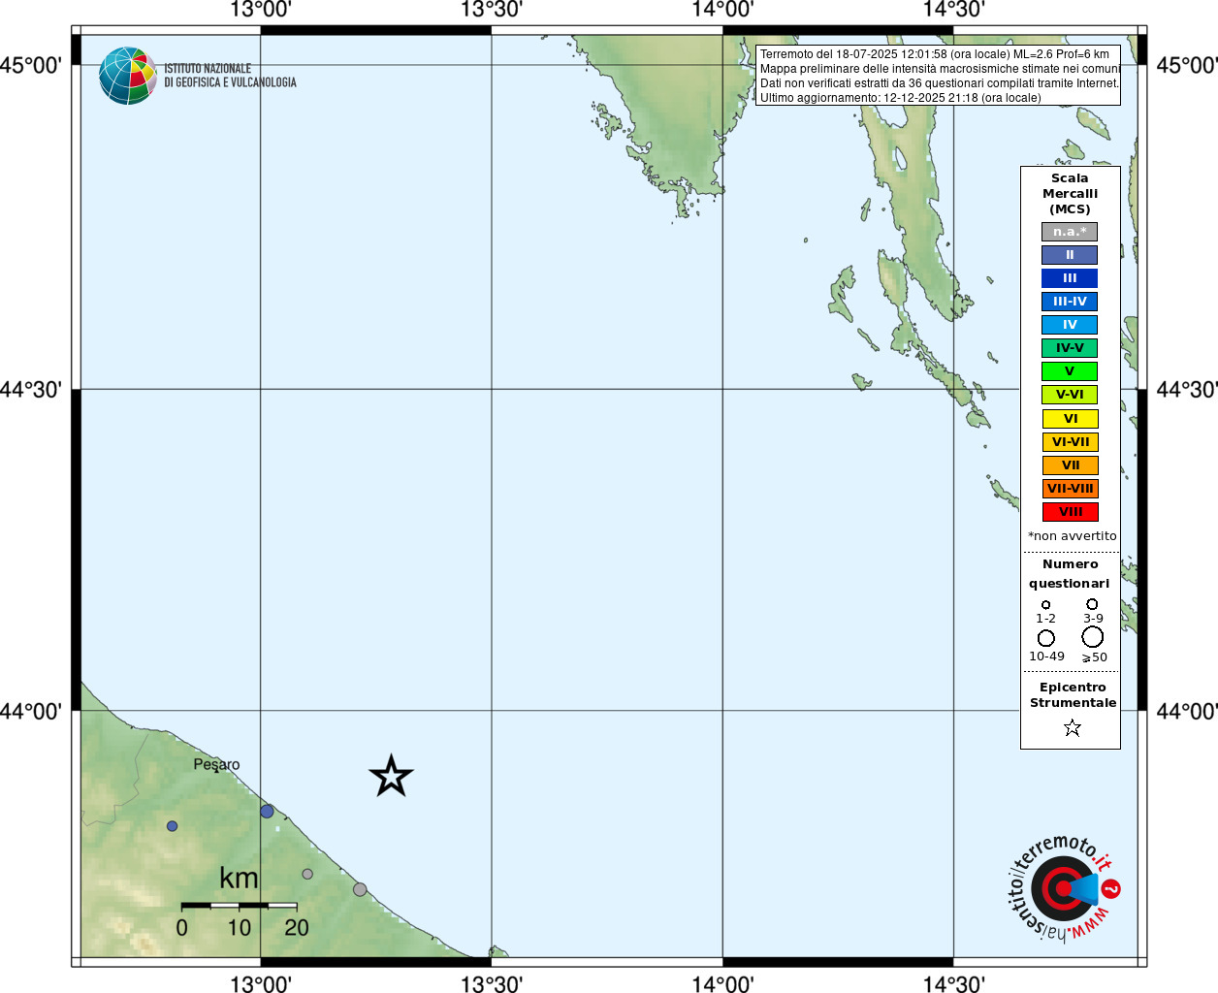Viewport: 1218px width, 993px height.
Task: Click the epicenter star in legend
Action: point(1072,727)
